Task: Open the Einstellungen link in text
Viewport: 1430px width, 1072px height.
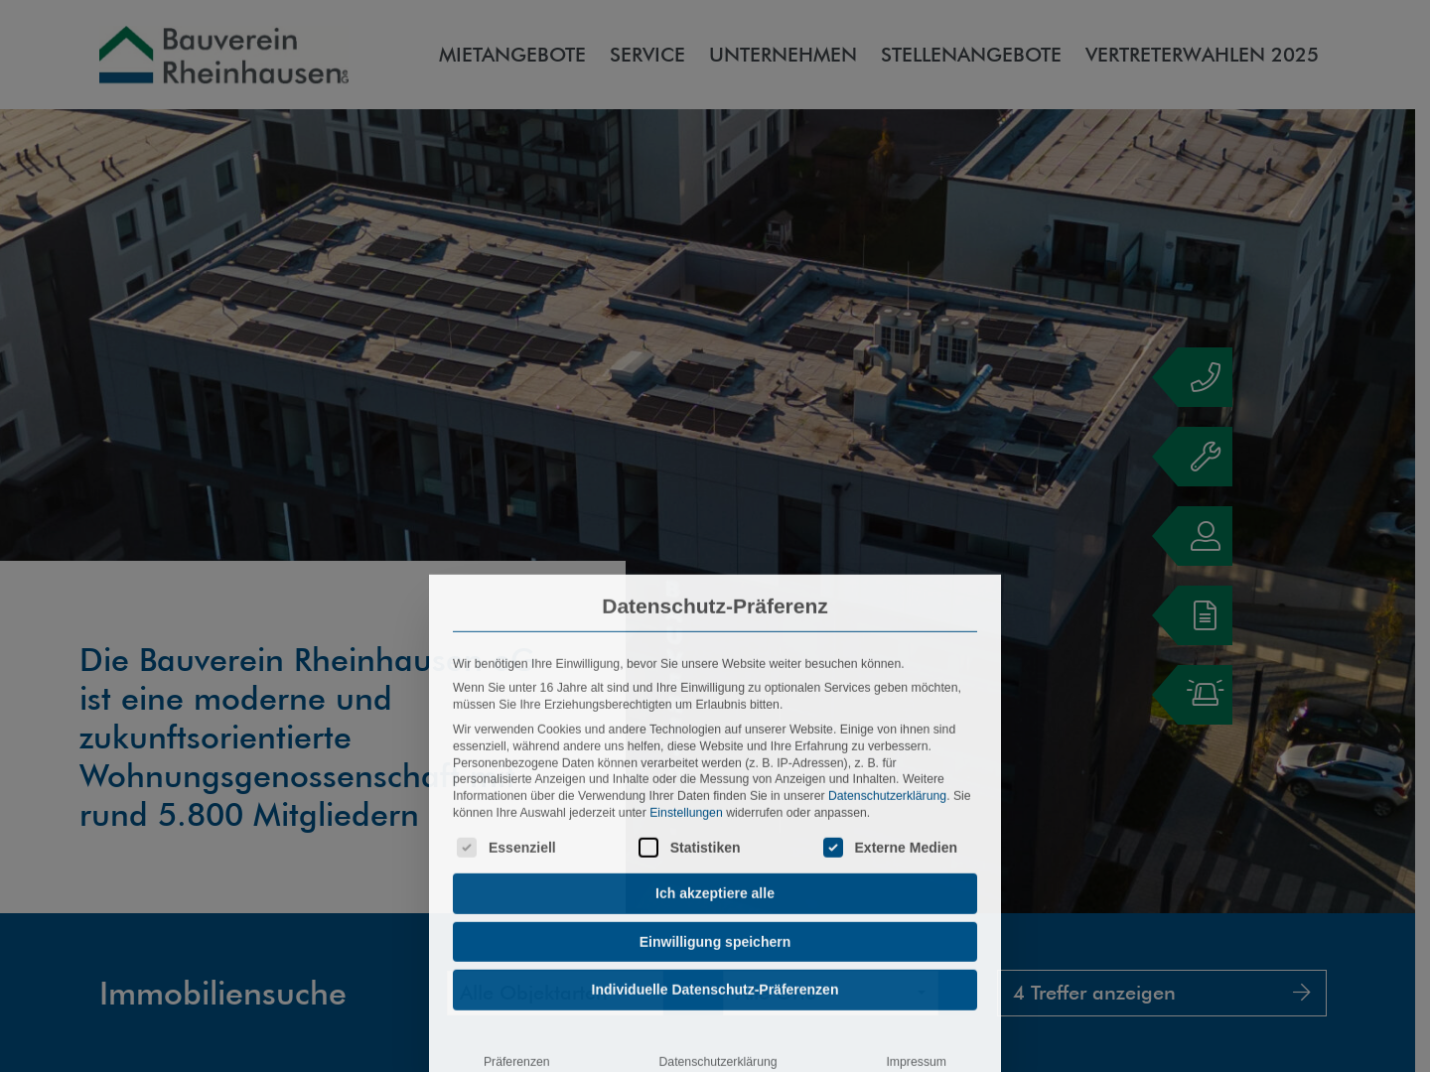Action: [x=686, y=813]
